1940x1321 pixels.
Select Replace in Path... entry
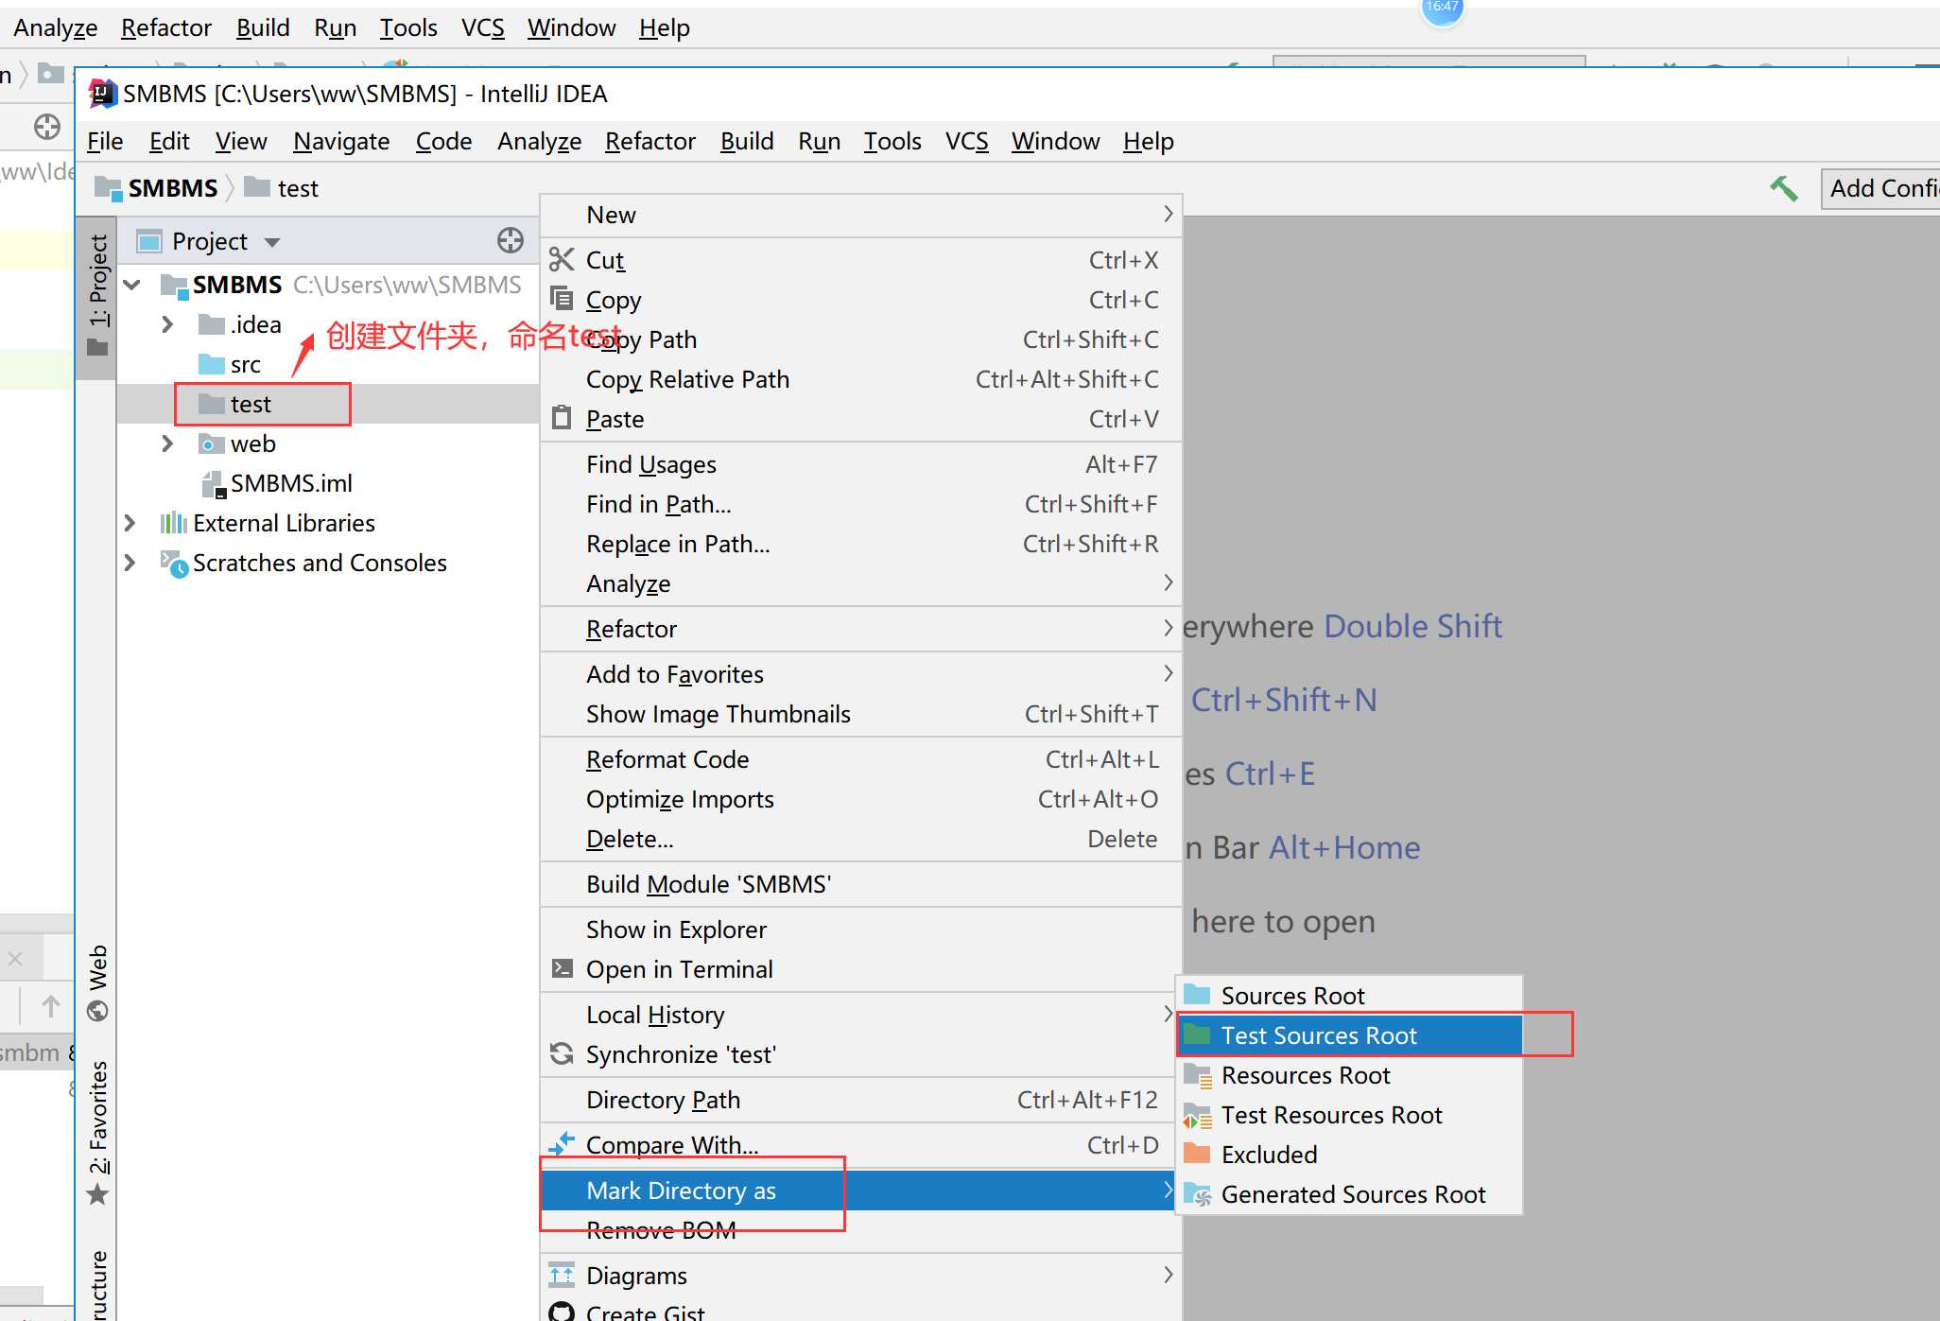(861, 544)
